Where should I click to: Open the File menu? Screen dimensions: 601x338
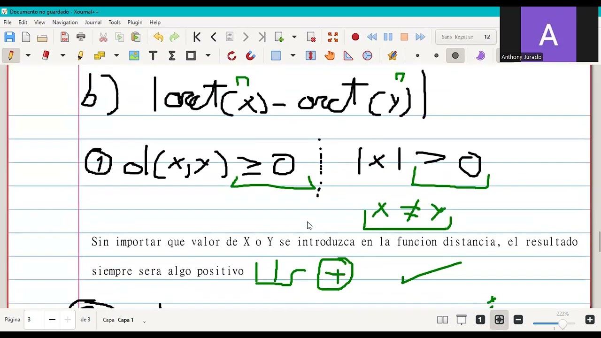[8, 22]
